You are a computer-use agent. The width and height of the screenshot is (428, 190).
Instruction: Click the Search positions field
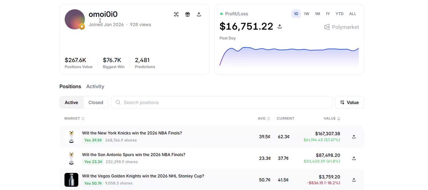tap(222, 102)
